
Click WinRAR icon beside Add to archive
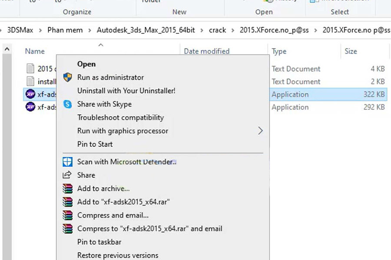[x=68, y=188]
